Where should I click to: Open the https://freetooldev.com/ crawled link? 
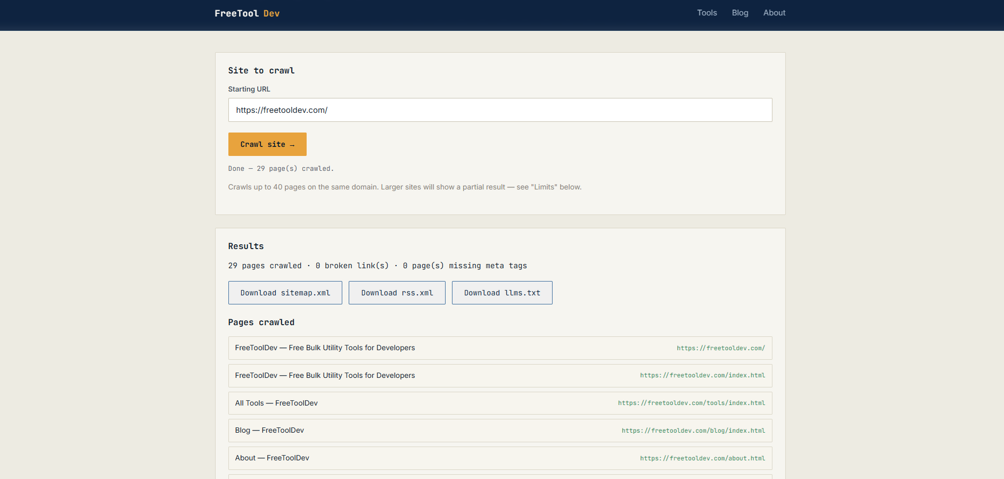(x=721, y=348)
